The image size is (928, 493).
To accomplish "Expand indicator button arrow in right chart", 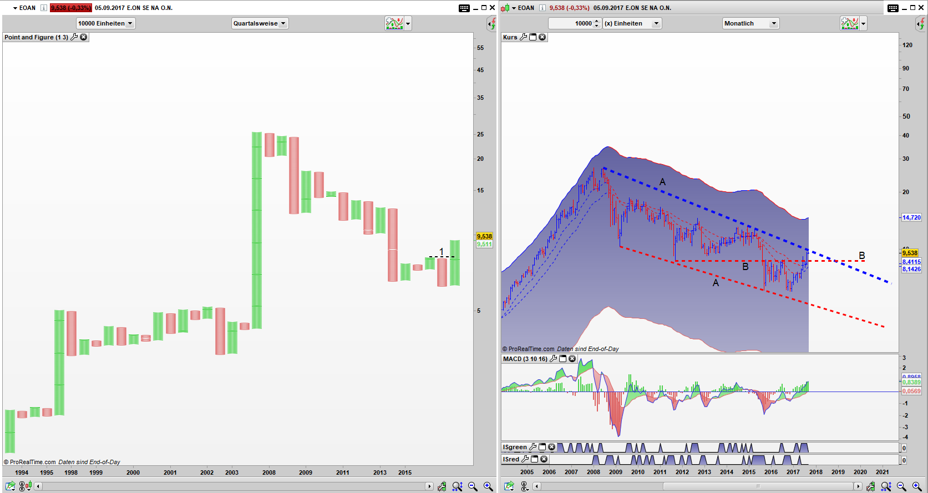I will (864, 23).
